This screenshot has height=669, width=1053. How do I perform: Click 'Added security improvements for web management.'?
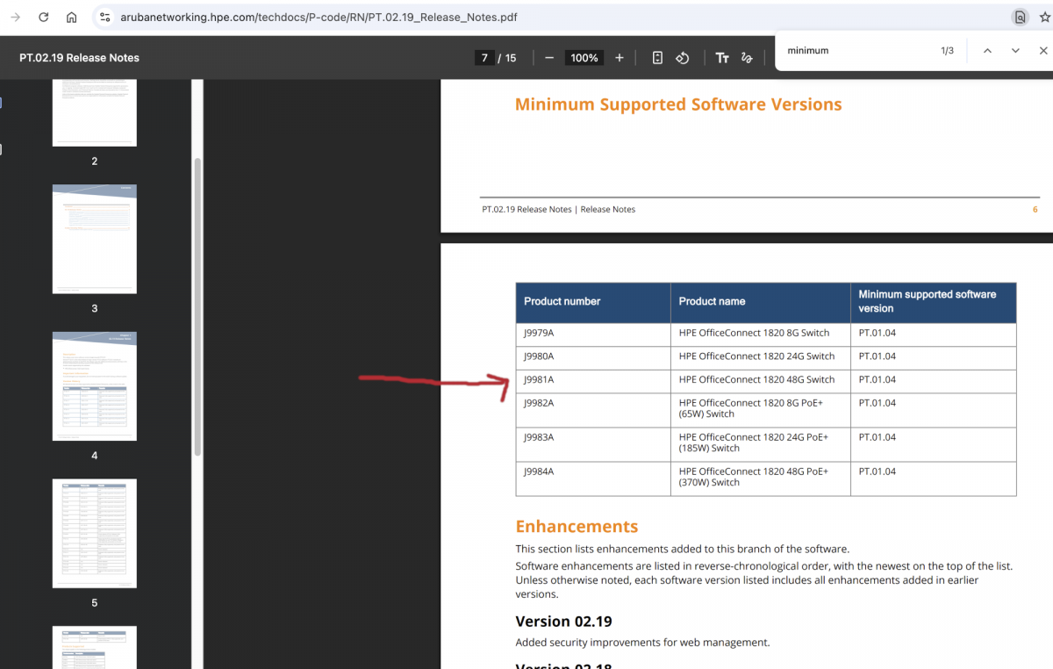[642, 643]
